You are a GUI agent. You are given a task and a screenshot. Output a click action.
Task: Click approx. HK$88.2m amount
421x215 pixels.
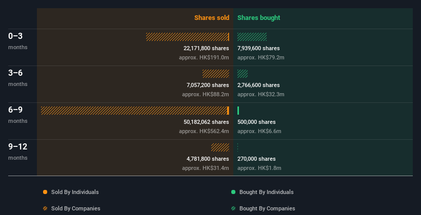coord(206,94)
